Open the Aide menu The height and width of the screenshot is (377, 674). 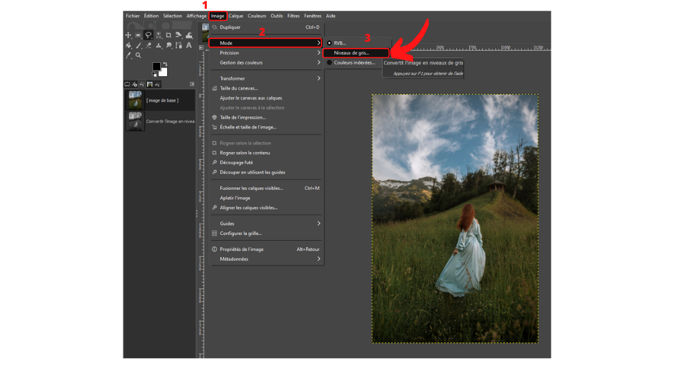click(x=330, y=16)
